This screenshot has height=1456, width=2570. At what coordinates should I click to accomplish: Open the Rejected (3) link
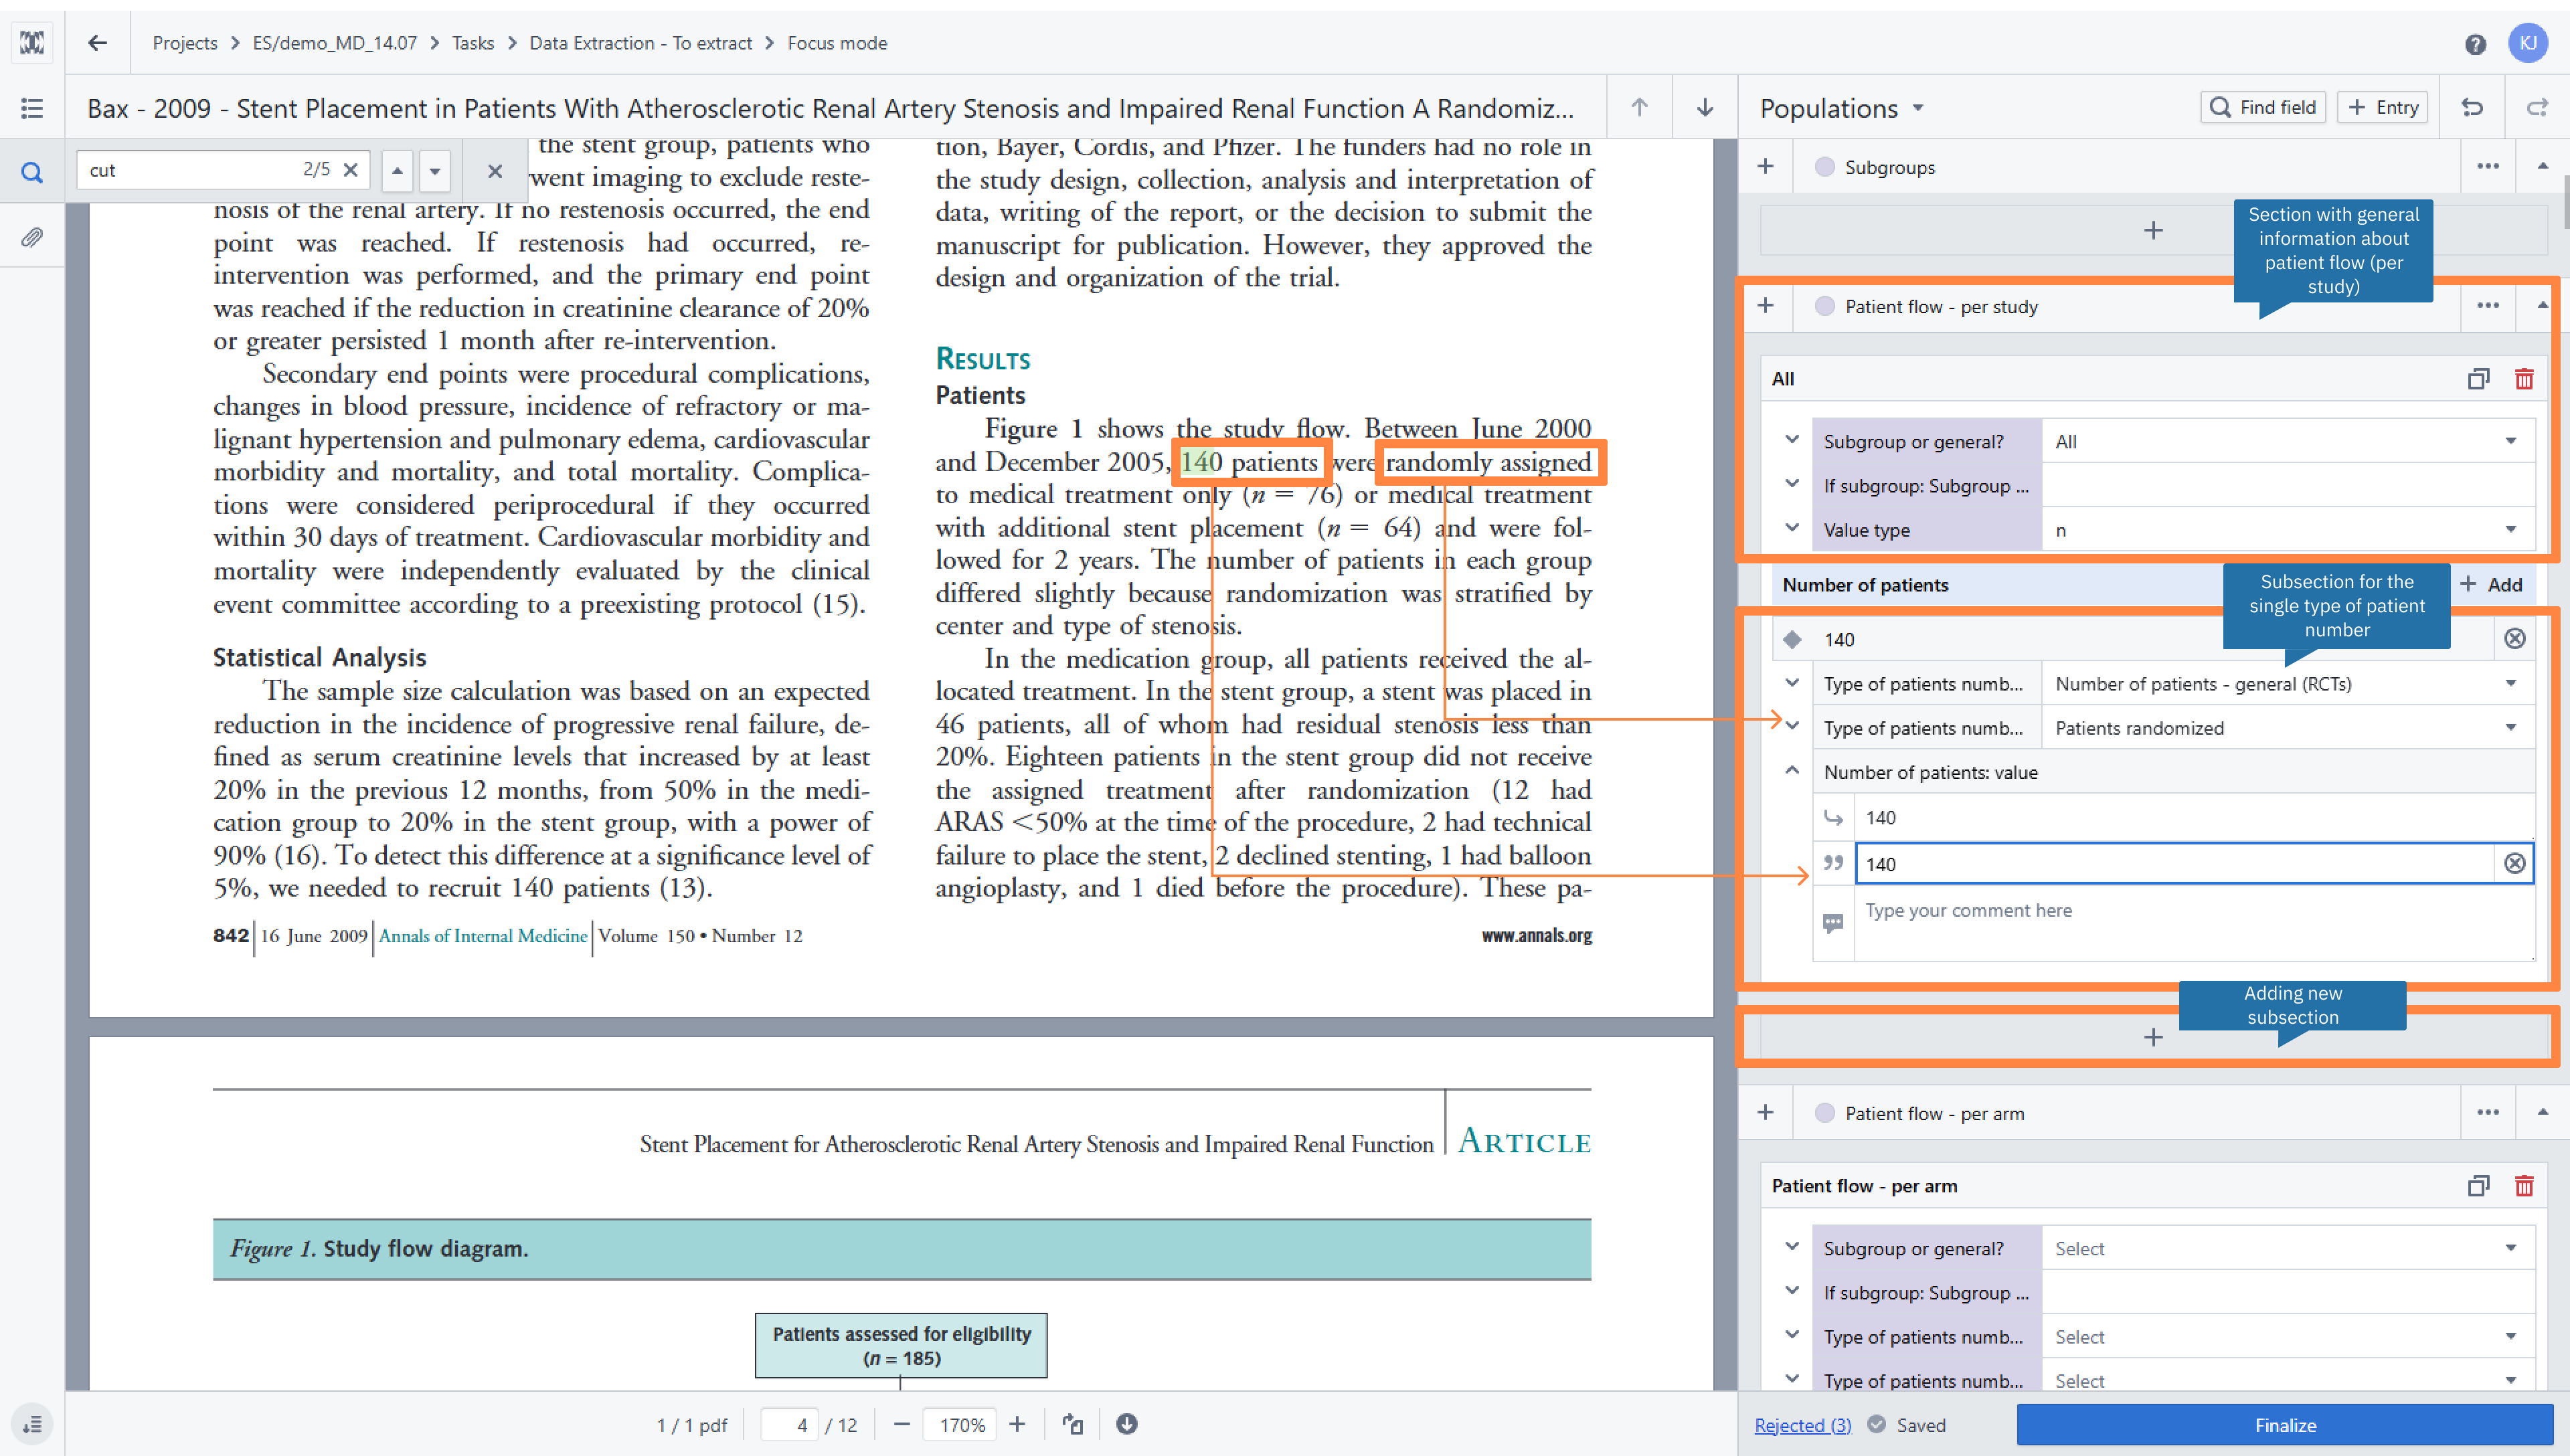click(x=1802, y=1425)
